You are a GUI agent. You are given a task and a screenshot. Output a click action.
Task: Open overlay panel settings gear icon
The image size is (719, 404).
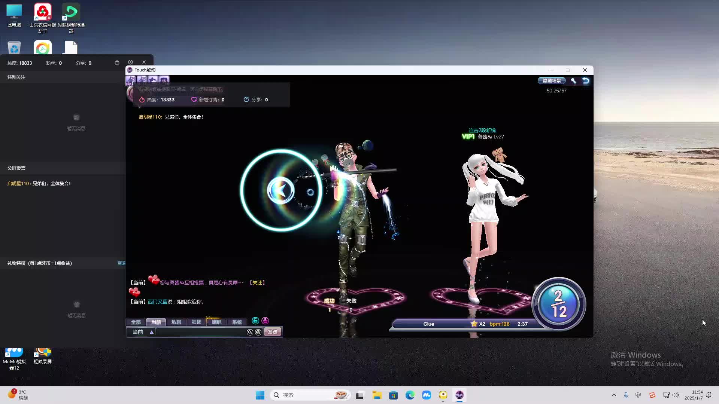pos(130,62)
